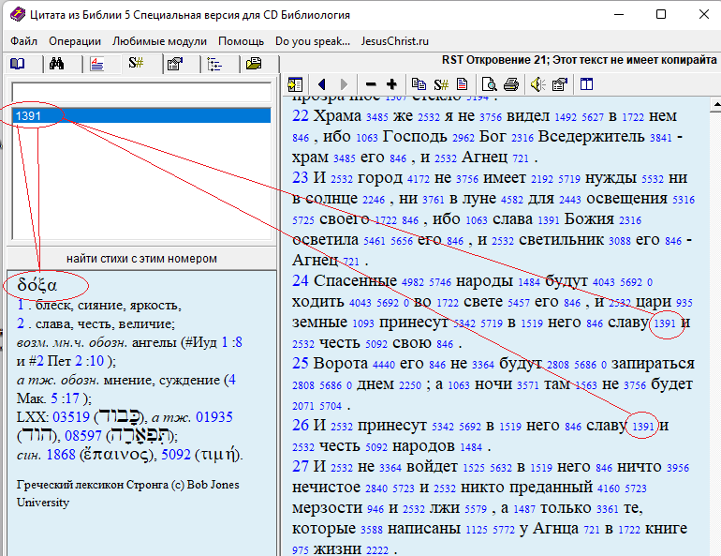Click найти стихи с этим номером button
Screen dimensions: 721x556
[141, 259]
